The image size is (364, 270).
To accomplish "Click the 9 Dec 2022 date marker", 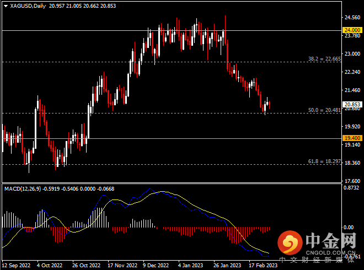I will point(155,264).
